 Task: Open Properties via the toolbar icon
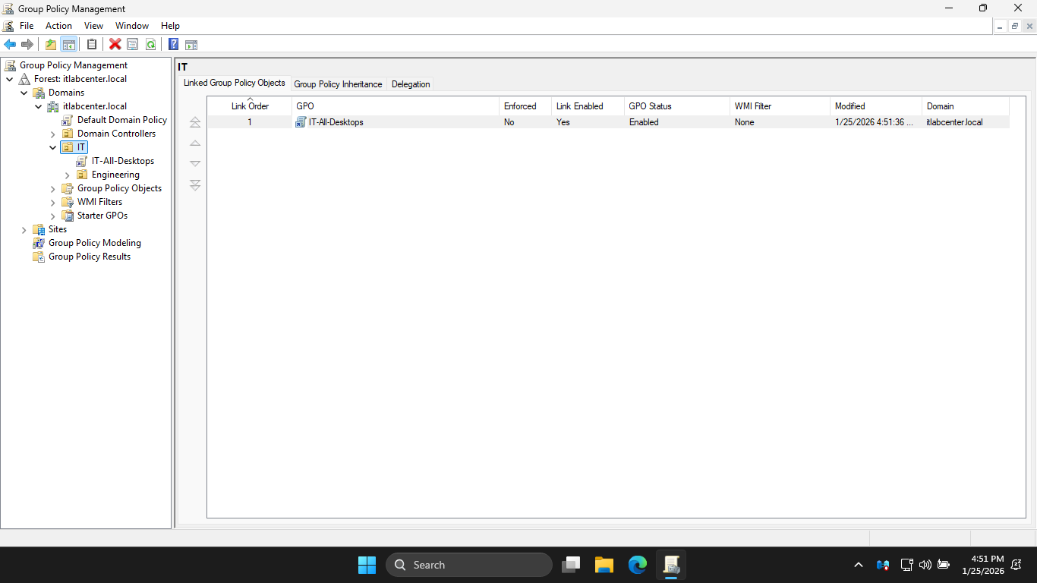[x=133, y=45]
